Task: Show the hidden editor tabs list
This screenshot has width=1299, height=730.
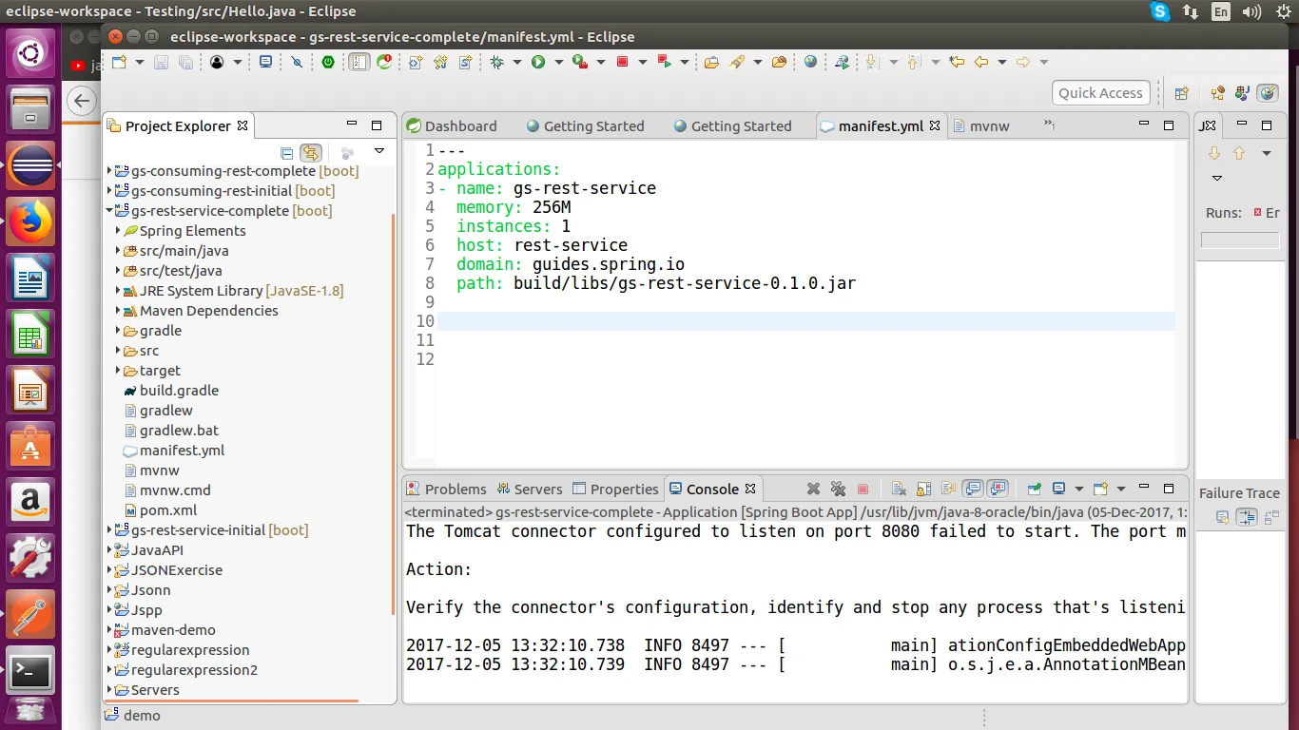Action: 1050,125
